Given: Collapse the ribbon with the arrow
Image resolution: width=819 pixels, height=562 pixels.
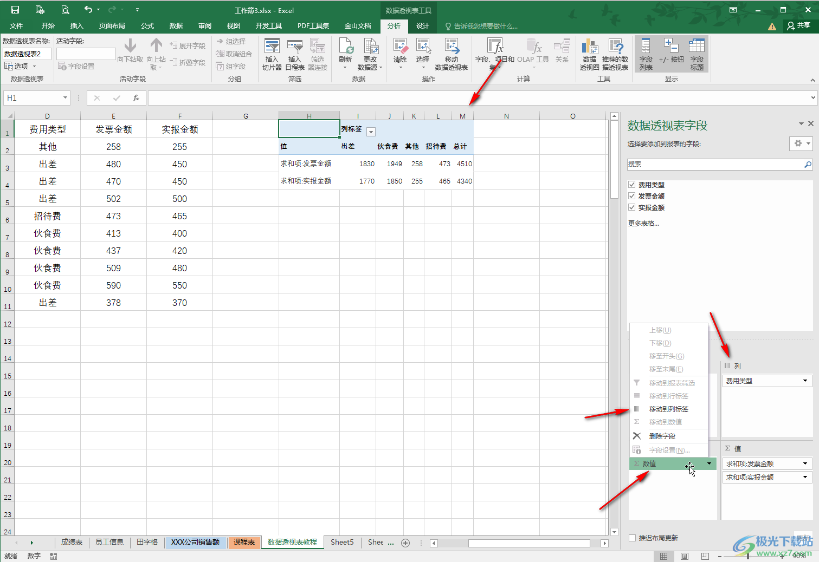Looking at the screenshot, I should [812, 80].
